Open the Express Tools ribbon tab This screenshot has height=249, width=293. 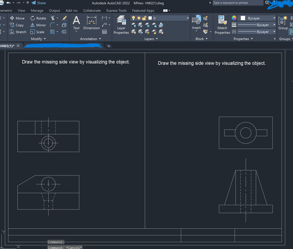tap(116, 11)
